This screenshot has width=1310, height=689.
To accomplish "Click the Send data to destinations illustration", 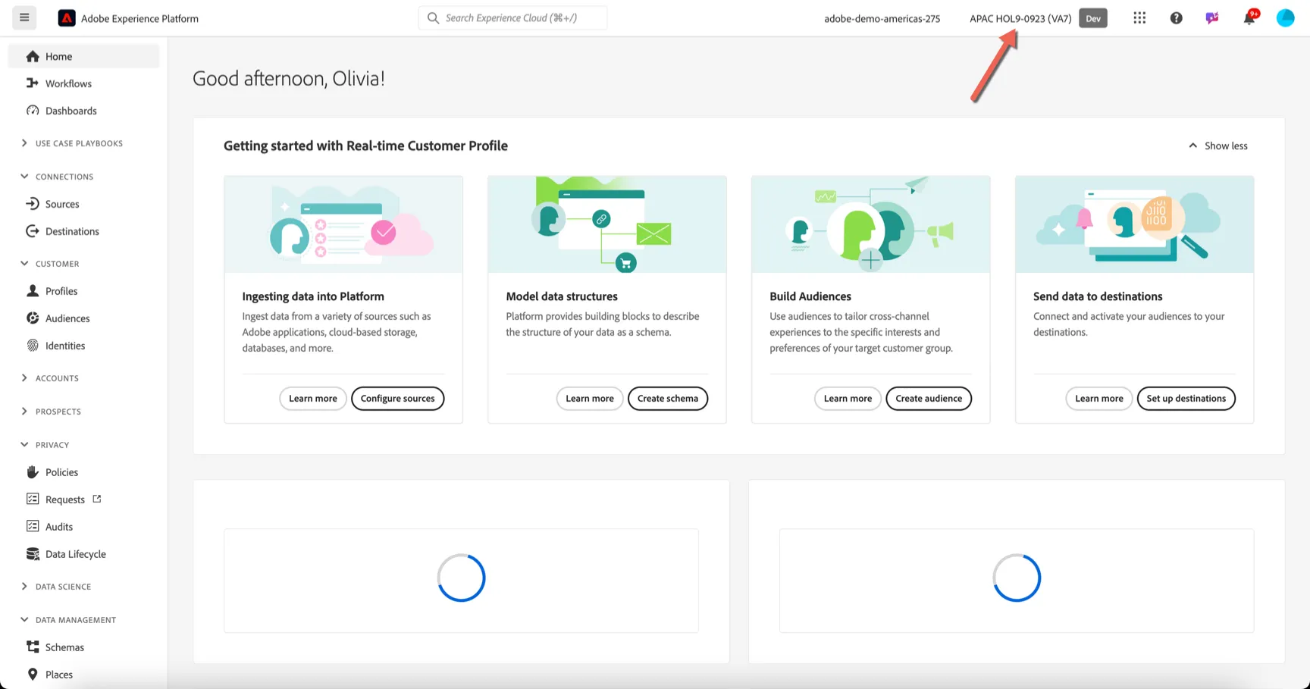I will point(1134,224).
